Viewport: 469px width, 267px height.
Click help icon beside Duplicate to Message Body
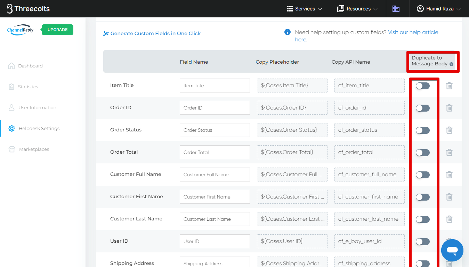pos(451,64)
